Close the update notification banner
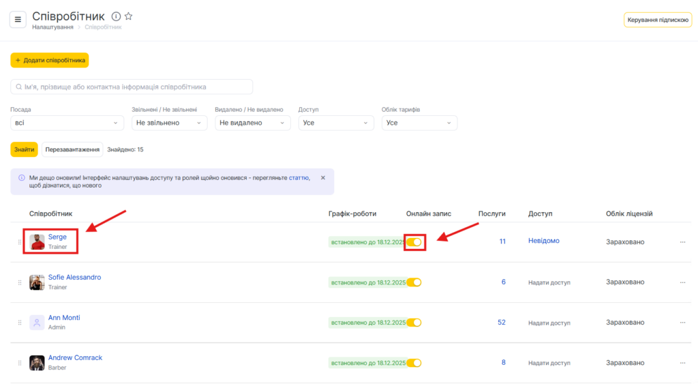 click(x=323, y=177)
